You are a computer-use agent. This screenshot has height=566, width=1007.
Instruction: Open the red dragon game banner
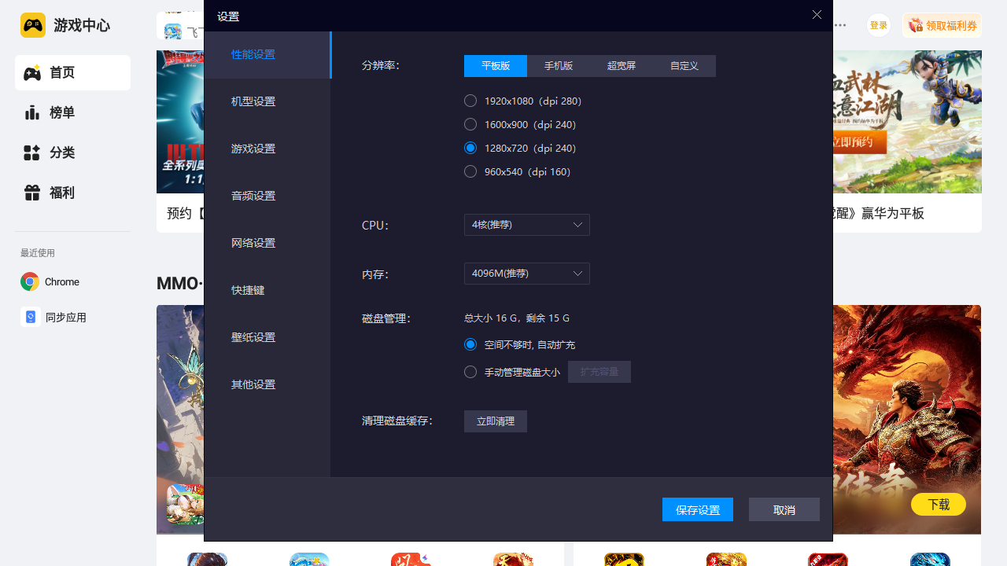pos(907,420)
